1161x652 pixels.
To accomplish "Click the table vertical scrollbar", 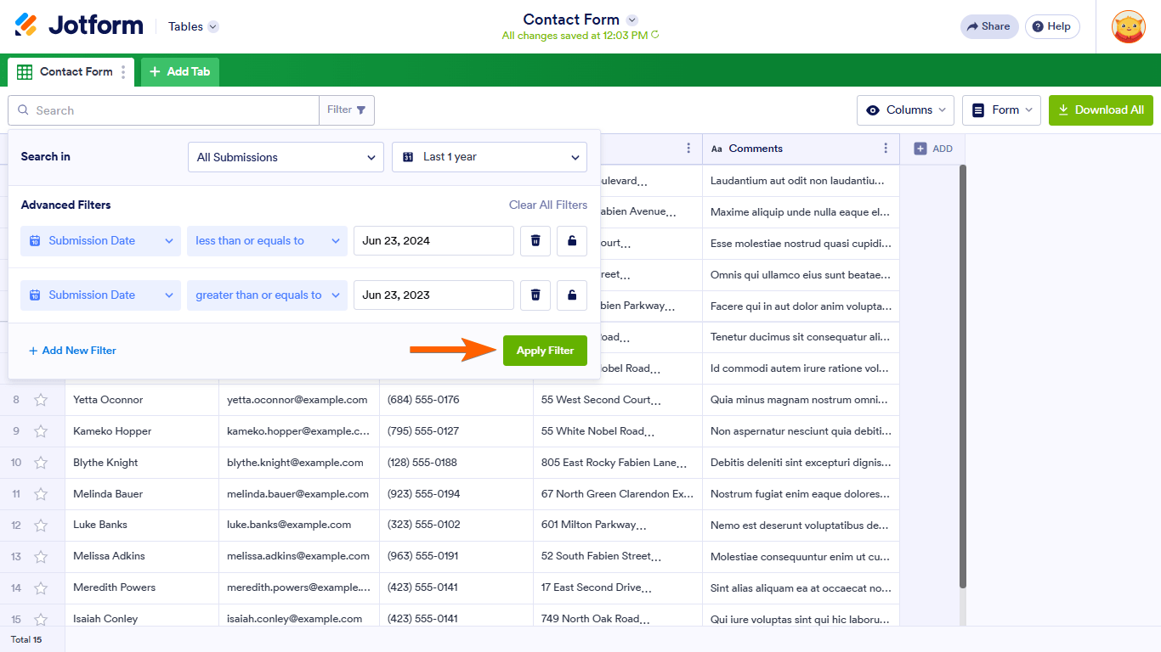I will coord(963,376).
